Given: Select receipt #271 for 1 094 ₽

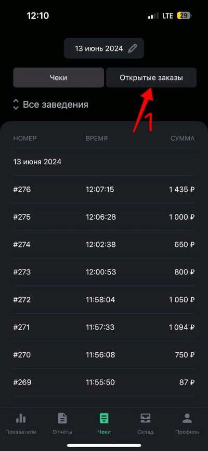Looking at the screenshot, I should pyautogui.click(x=104, y=327).
